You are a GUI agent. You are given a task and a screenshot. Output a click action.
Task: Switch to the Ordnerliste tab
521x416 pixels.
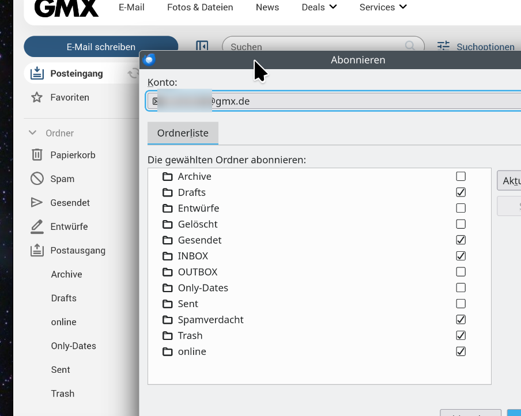pos(183,133)
